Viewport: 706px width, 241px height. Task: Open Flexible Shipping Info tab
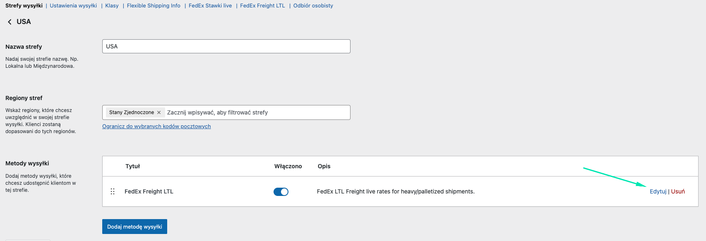(154, 6)
